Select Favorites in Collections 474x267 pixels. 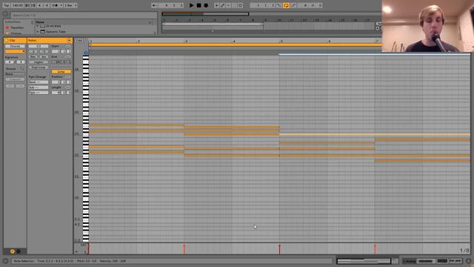coord(17,27)
